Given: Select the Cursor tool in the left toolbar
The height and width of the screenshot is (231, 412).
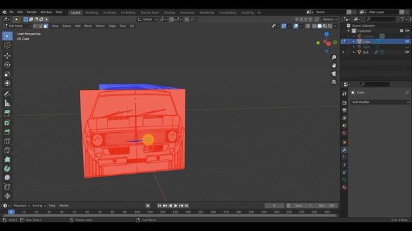Looking at the screenshot, I should click(x=7, y=45).
